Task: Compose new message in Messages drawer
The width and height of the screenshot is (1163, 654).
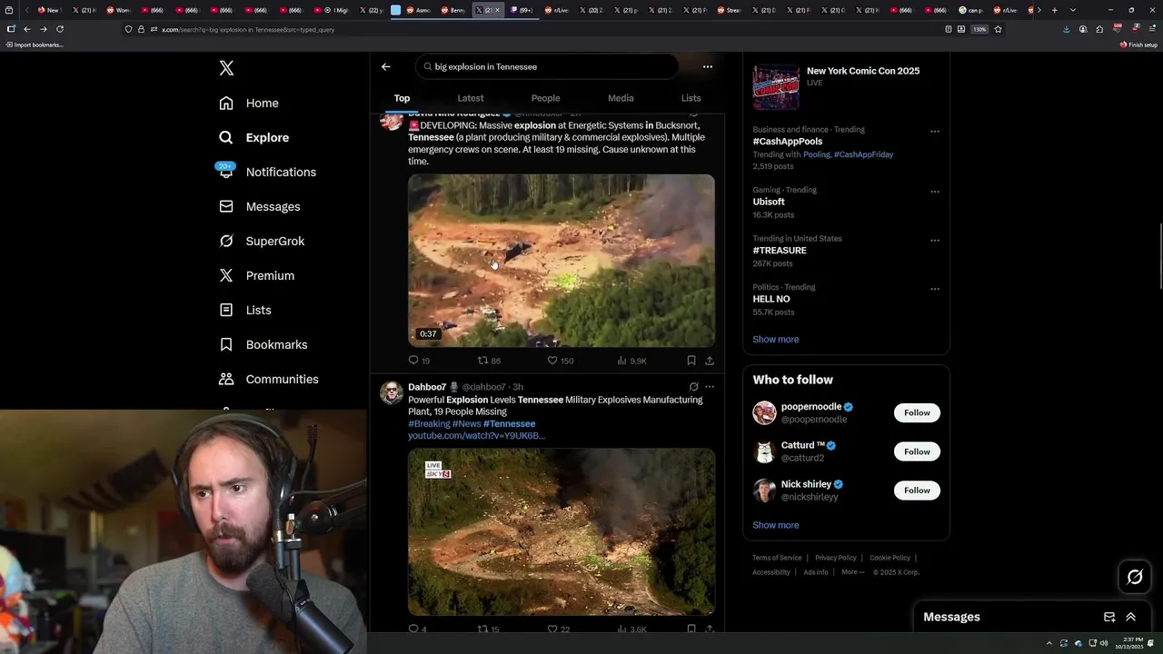Action: click(x=1109, y=617)
